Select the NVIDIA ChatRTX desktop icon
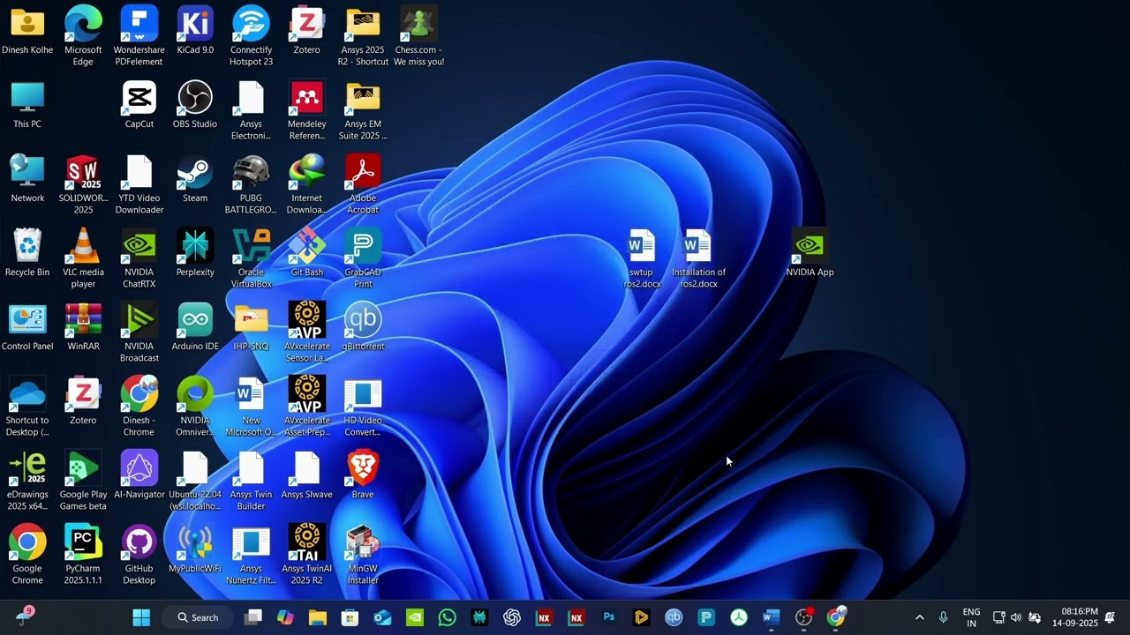 [x=139, y=259]
